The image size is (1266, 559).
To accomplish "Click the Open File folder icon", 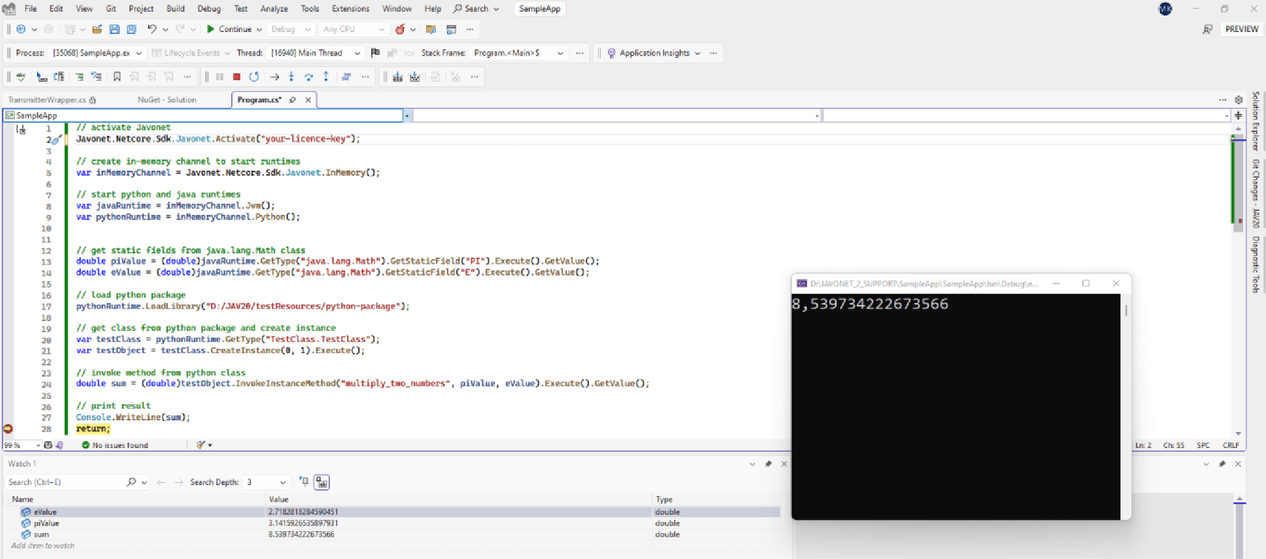I will 97,29.
